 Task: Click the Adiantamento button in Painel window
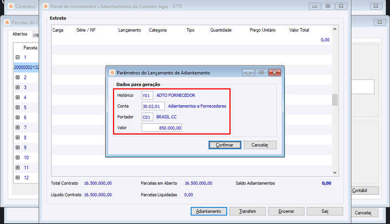tap(209, 211)
